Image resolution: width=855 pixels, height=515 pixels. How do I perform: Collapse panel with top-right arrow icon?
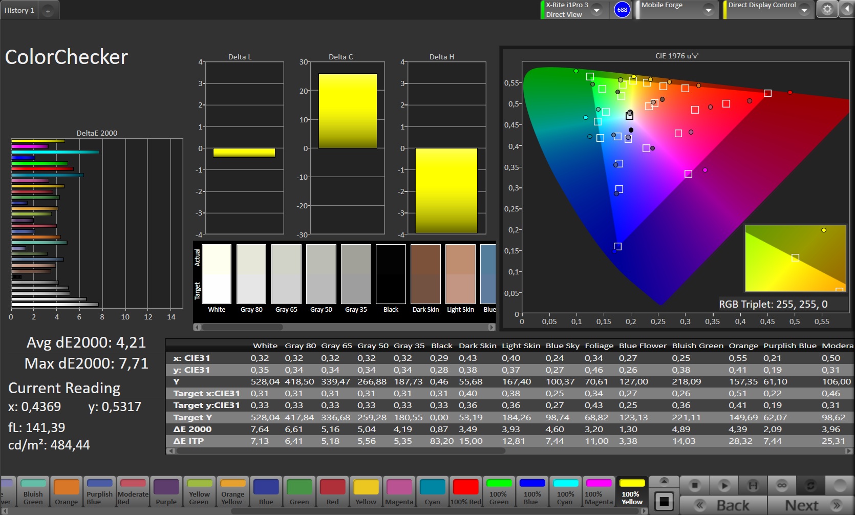pyautogui.click(x=847, y=9)
